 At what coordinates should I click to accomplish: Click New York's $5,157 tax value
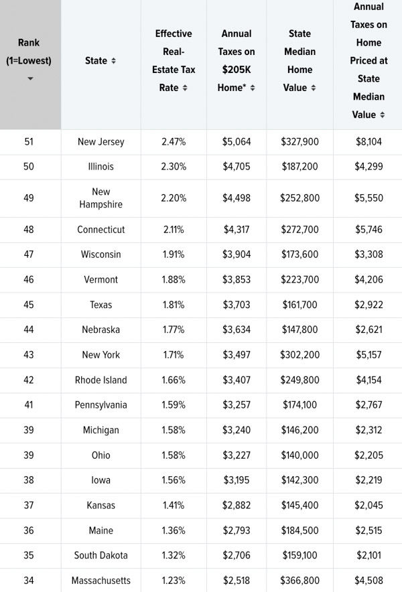pyautogui.click(x=368, y=354)
